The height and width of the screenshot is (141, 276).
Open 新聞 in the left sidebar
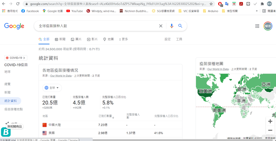click(7, 92)
